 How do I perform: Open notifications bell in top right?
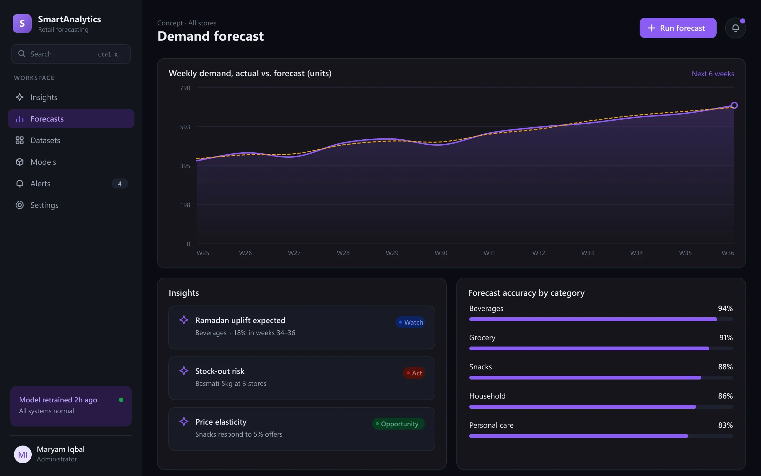pyautogui.click(x=735, y=28)
